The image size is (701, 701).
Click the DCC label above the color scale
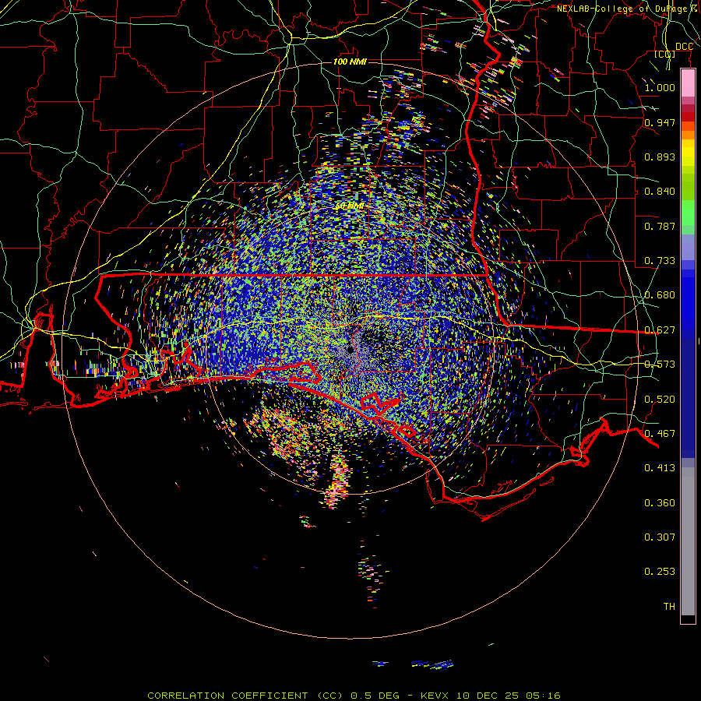pos(684,47)
